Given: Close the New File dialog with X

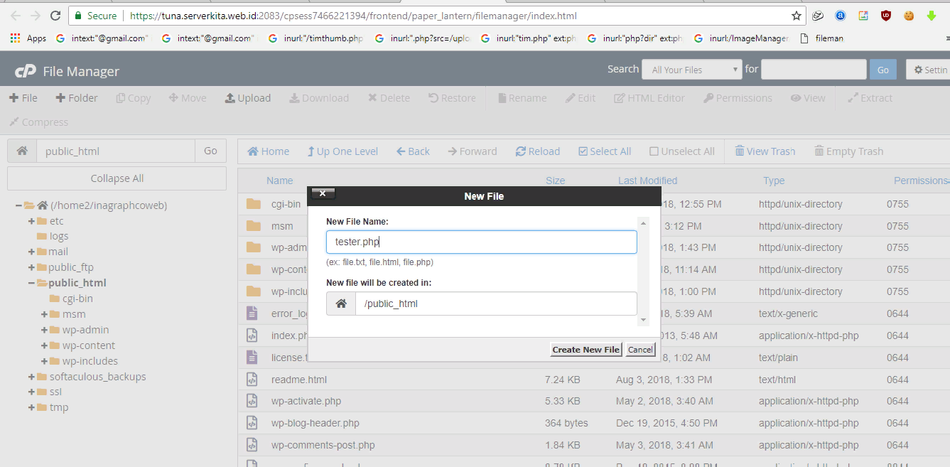Looking at the screenshot, I should (323, 193).
